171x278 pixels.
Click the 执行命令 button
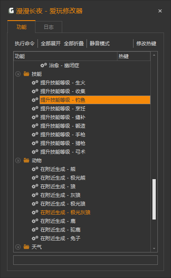click(x=25, y=43)
